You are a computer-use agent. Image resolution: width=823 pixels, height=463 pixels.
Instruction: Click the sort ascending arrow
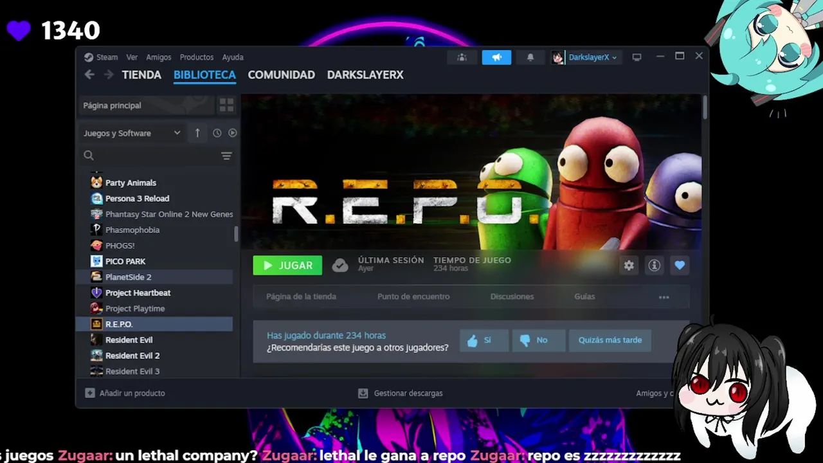(197, 133)
